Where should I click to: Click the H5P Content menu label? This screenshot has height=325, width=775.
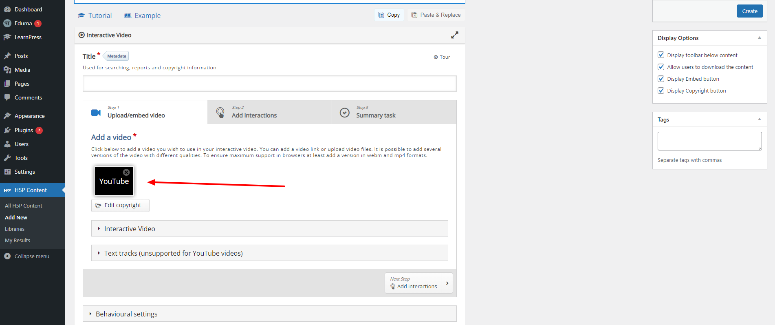point(31,190)
